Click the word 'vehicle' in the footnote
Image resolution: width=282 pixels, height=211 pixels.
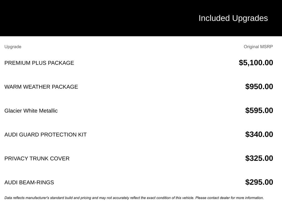tap(188, 198)
